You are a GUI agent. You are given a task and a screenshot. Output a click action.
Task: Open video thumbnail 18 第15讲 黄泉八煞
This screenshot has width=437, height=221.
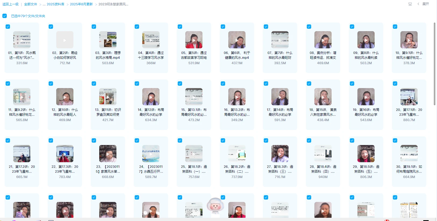323,97
